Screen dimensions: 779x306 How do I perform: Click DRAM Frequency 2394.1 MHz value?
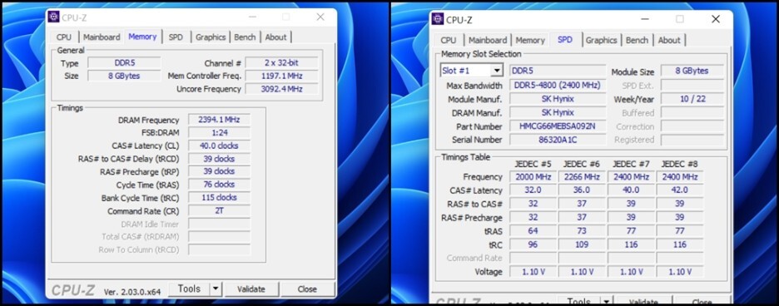click(219, 120)
